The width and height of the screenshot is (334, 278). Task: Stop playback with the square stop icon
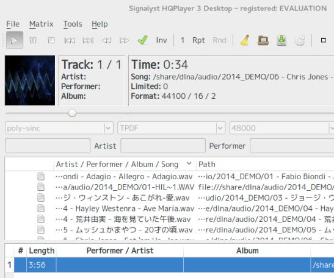51,40
